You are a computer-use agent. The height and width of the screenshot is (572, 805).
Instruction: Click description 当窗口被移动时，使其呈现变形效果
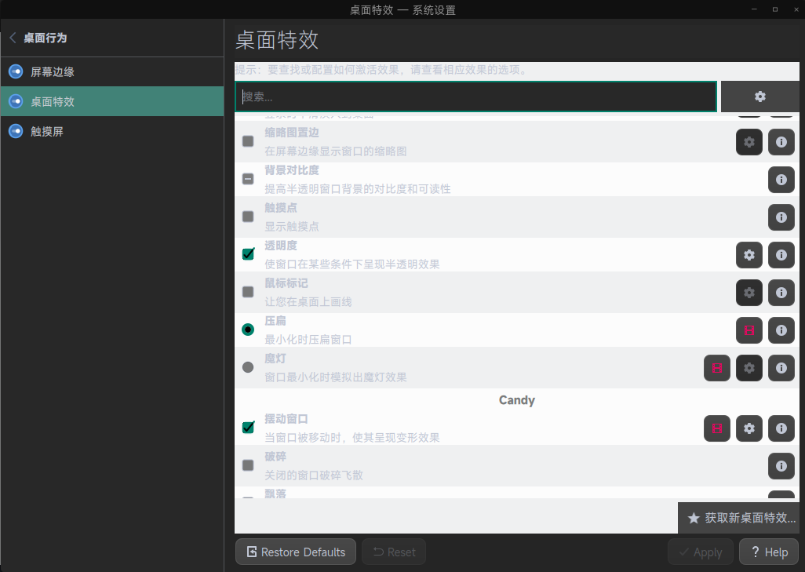(352, 438)
